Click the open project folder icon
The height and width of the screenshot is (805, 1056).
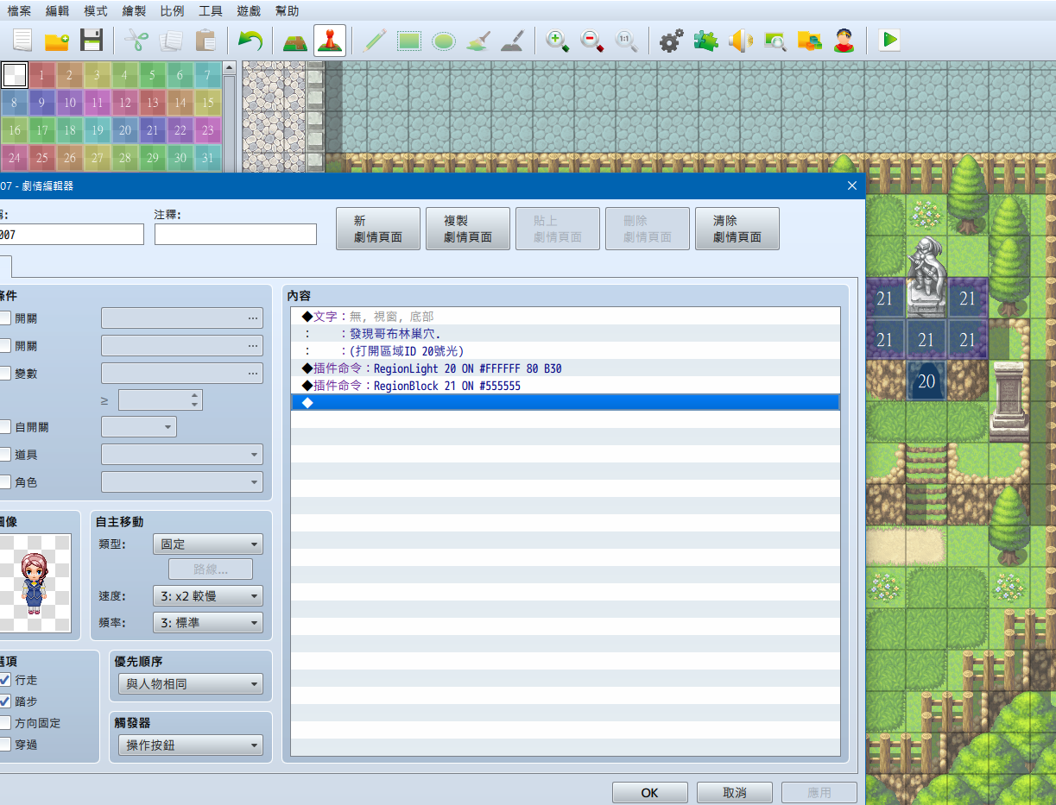[57, 41]
